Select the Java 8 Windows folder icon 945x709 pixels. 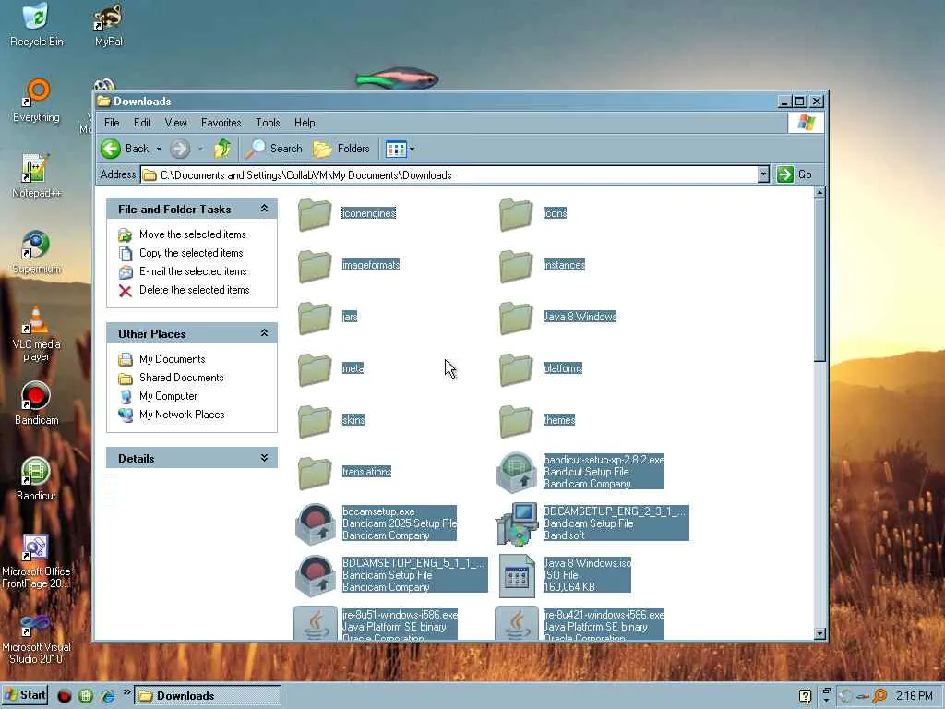click(x=516, y=318)
